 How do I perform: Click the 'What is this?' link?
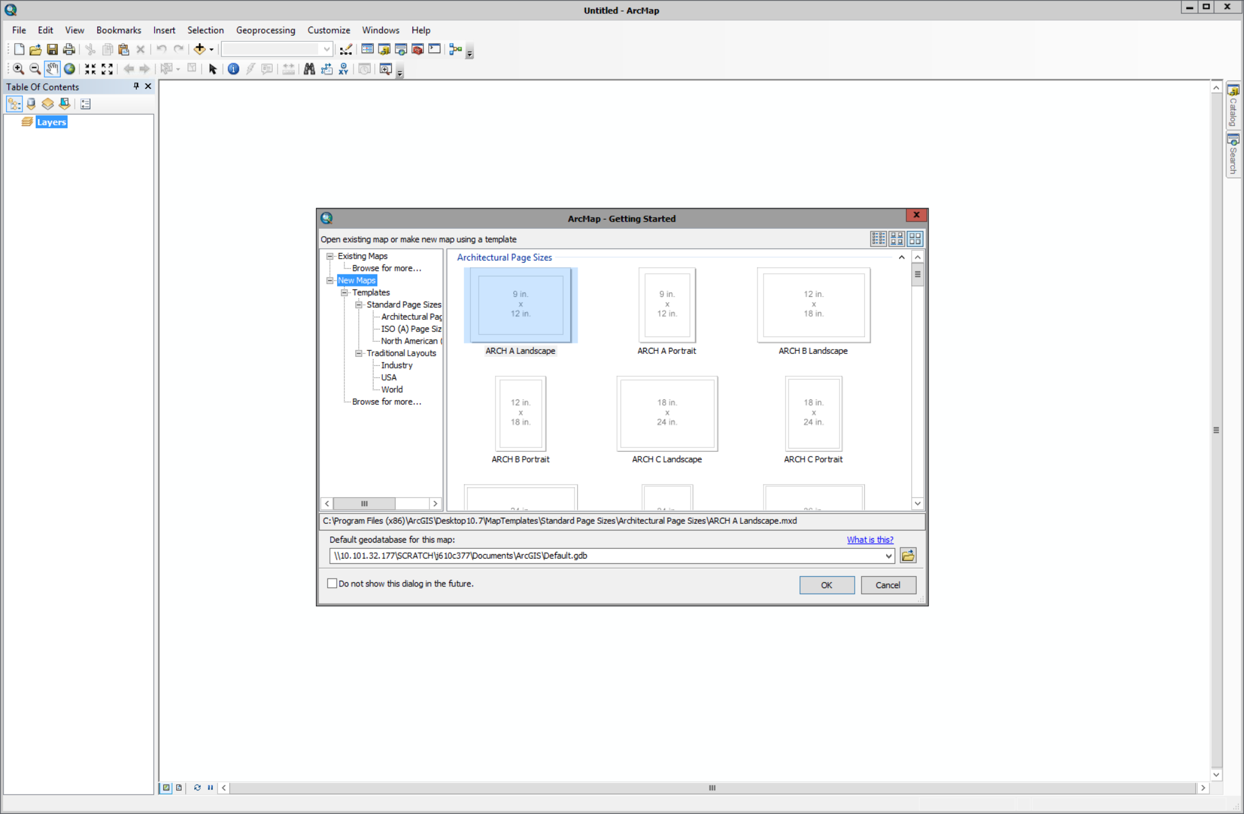[x=870, y=540]
